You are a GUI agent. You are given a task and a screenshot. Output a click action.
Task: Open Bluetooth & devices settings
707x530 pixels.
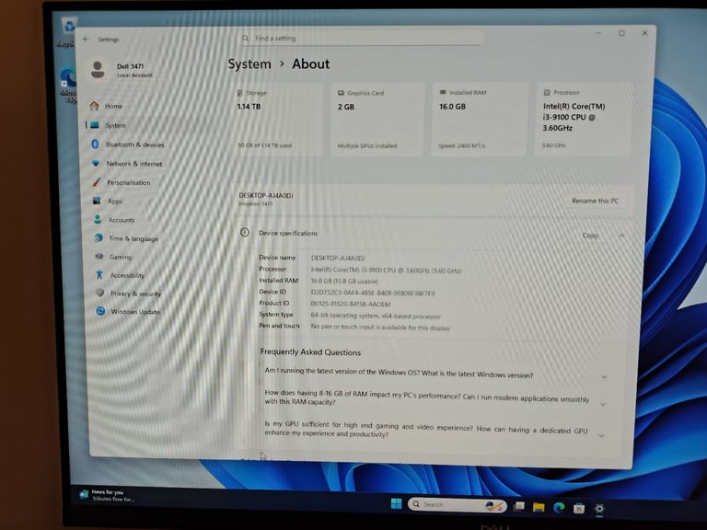pos(134,144)
